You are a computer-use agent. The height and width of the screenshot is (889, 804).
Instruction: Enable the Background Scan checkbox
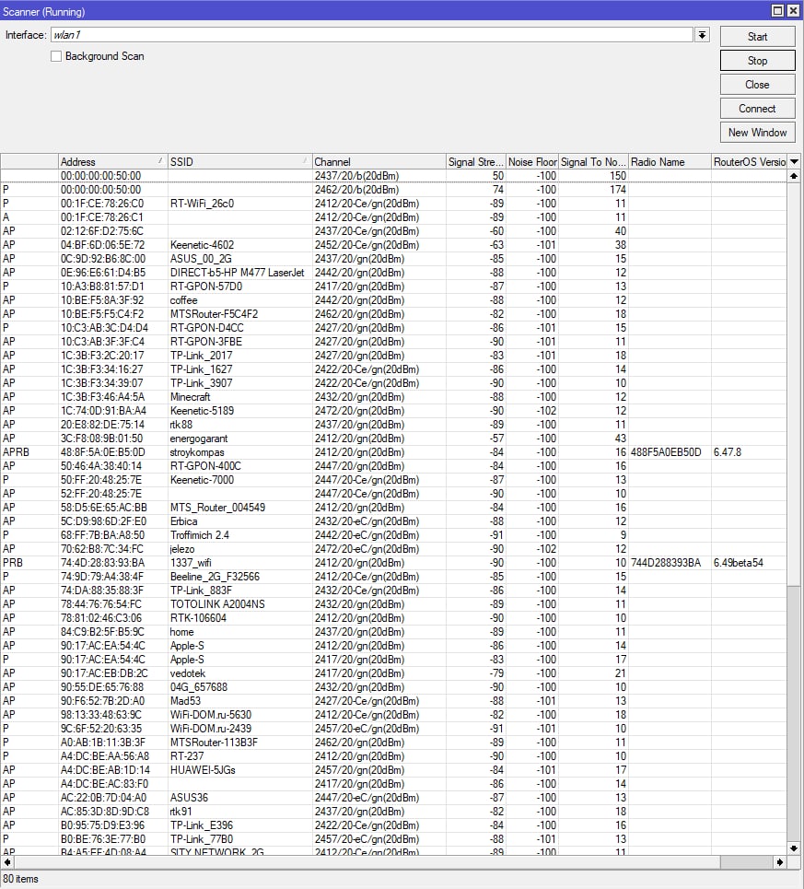(x=56, y=56)
